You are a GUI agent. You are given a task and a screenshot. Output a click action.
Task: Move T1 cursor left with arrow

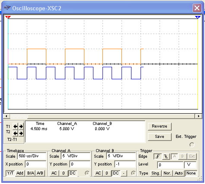pos(16,127)
